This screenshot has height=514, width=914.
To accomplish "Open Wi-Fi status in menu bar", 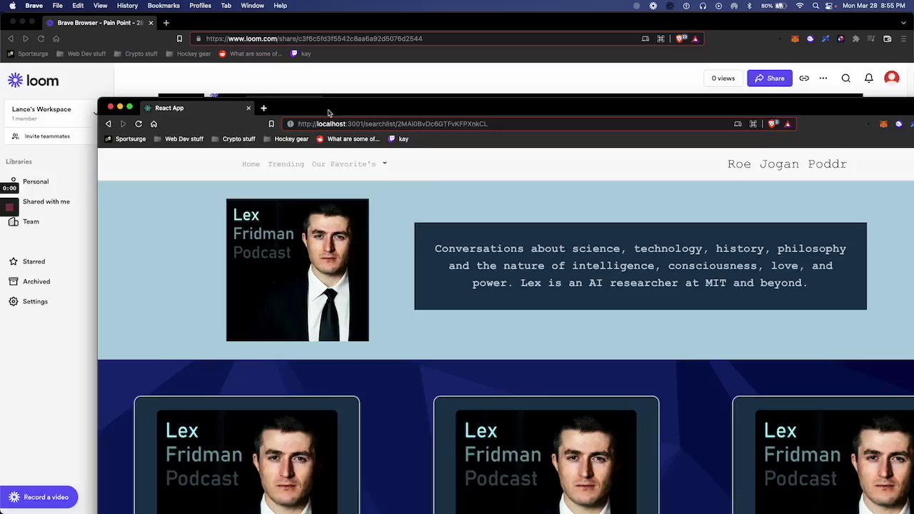I will pos(800,6).
